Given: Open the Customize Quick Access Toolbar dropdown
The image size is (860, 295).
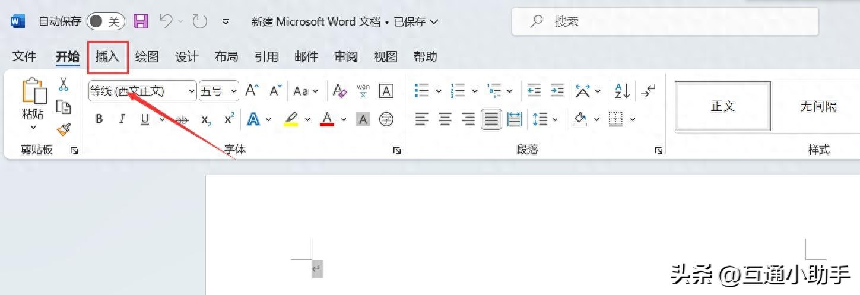Looking at the screenshot, I should coord(226,22).
